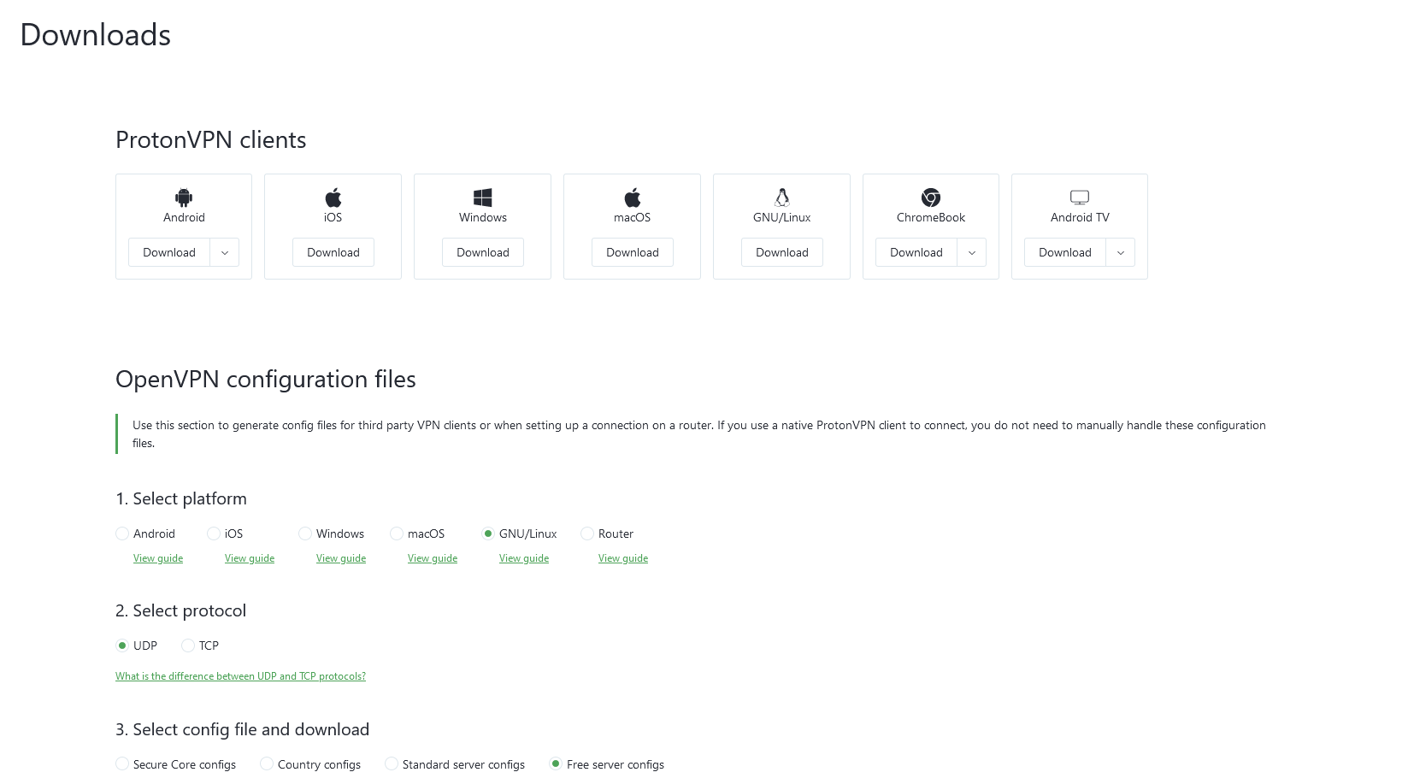This screenshot has width=1414, height=784.
Task: Select macOS platform radio button
Action: [397, 533]
